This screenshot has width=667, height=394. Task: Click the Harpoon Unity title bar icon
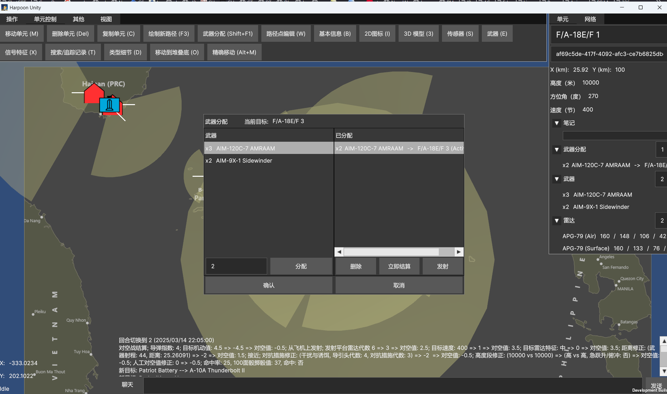tap(5, 7)
